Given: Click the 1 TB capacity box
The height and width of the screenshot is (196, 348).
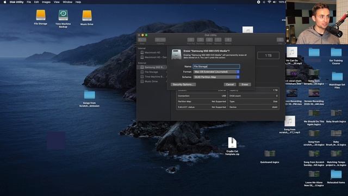Looking at the screenshot, I should 268,56.
